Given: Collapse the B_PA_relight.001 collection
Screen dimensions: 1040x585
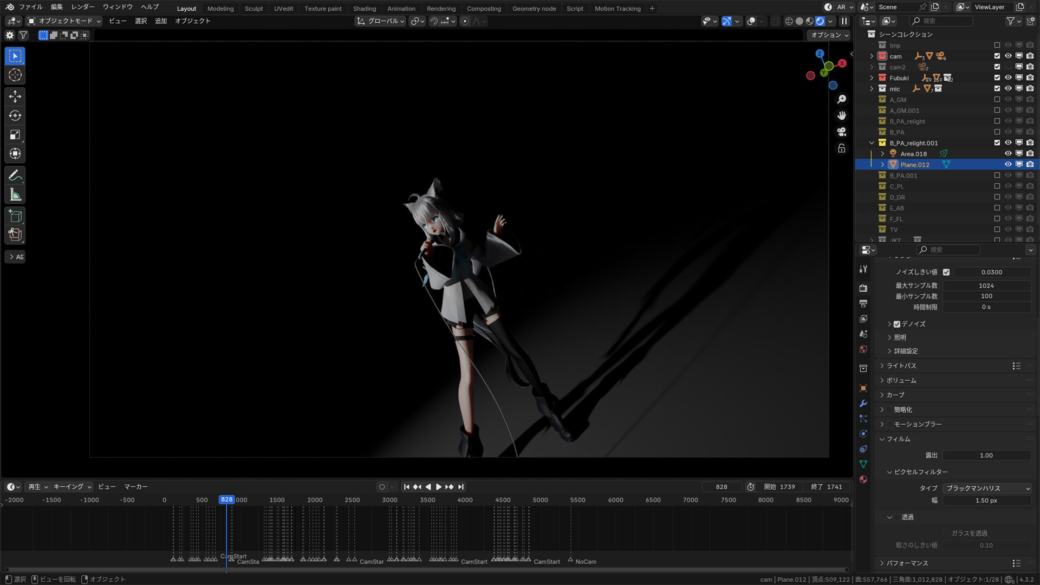Looking at the screenshot, I should coord(872,143).
